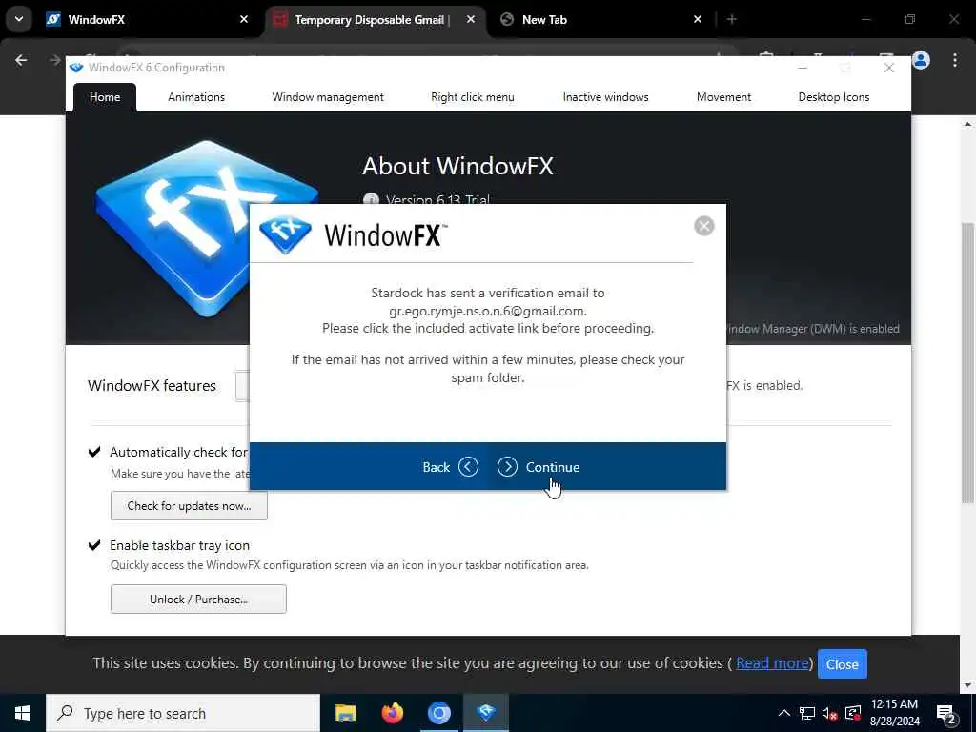The image size is (976, 732).
Task: Click the network tray icon
Action: tap(806, 713)
